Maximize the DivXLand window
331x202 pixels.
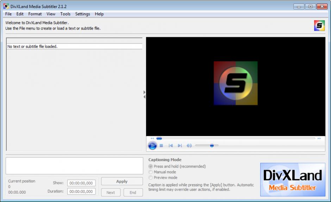point(310,7)
